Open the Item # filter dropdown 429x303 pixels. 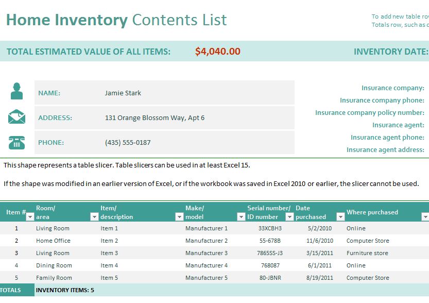tap(29, 217)
